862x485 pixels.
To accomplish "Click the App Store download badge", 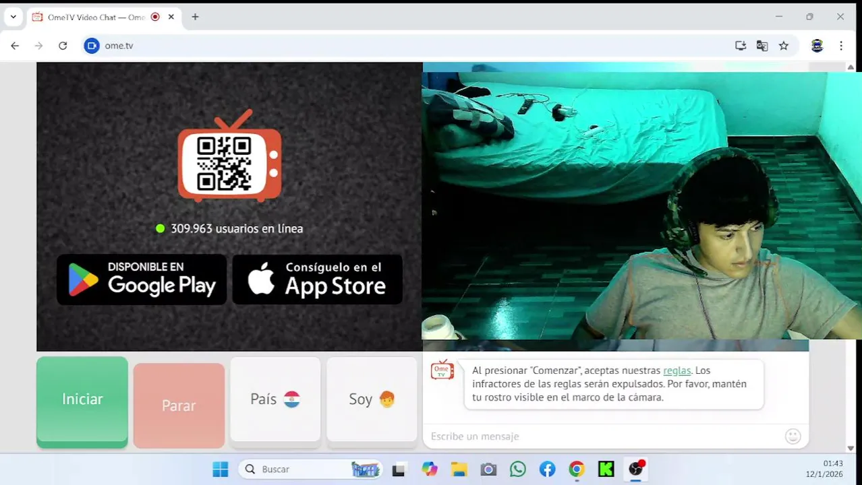I will (x=317, y=279).
